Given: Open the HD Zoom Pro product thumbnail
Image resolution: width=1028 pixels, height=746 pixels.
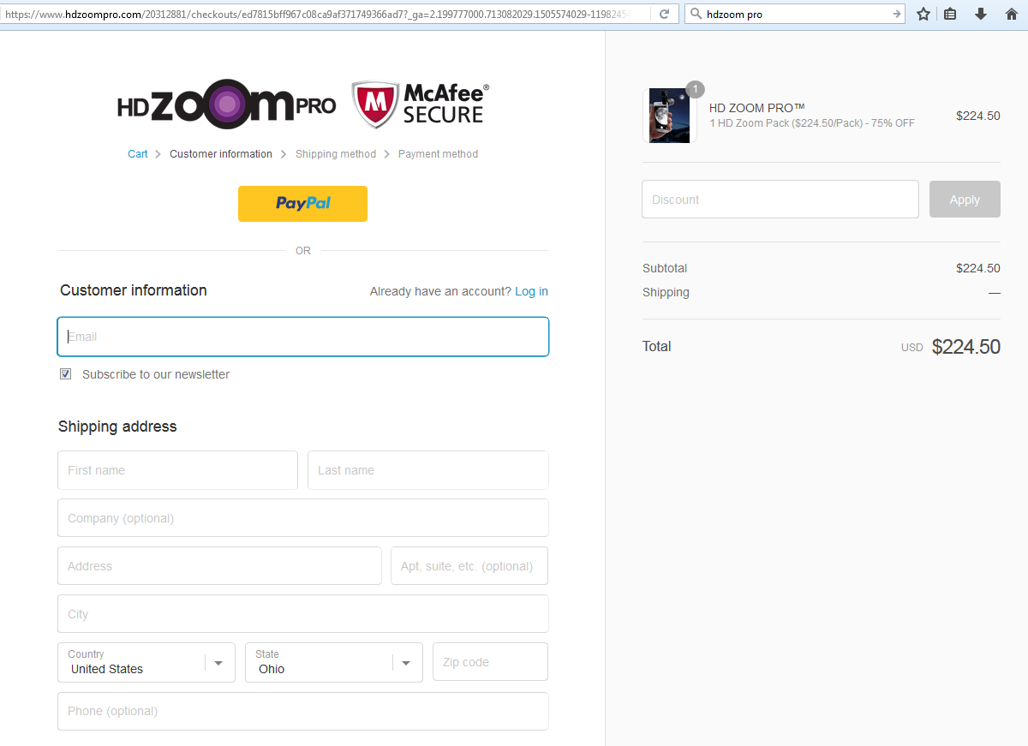Looking at the screenshot, I should 669,116.
